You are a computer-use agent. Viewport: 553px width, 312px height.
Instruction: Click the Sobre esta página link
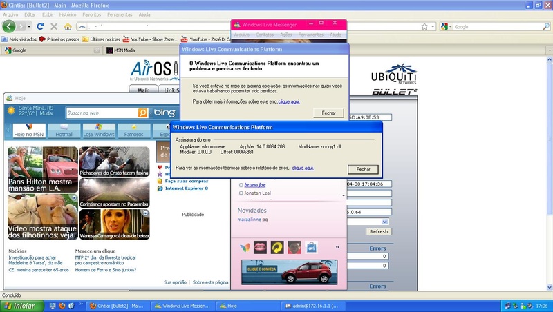210,282
